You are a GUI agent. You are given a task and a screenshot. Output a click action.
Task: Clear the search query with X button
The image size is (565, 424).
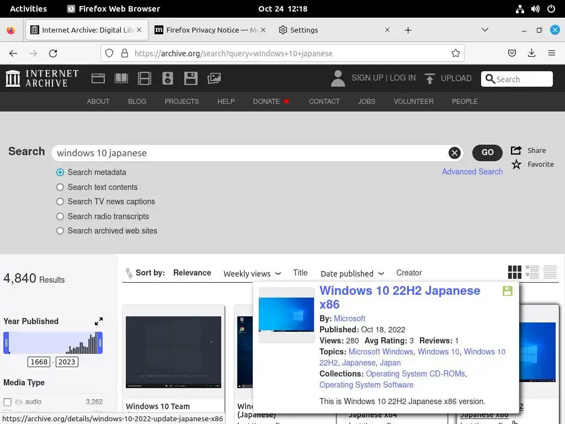click(x=455, y=153)
